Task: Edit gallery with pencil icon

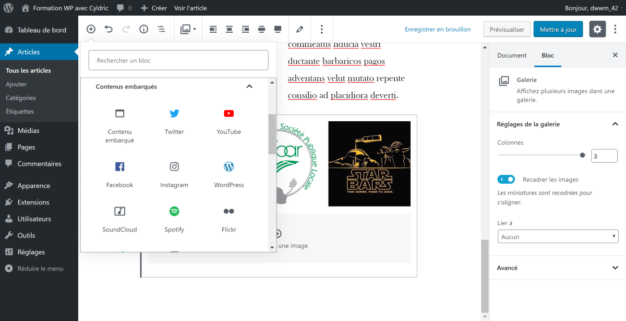Action: (299, 29)
